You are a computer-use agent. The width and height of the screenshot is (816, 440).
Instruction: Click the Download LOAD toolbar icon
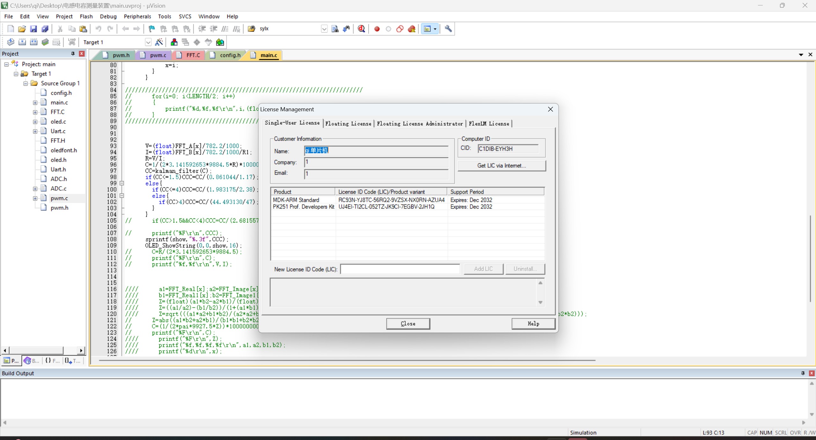[72, 42]
